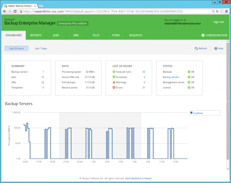
Task: Click Total job runs value 35
Action: (x=144, y=72)
